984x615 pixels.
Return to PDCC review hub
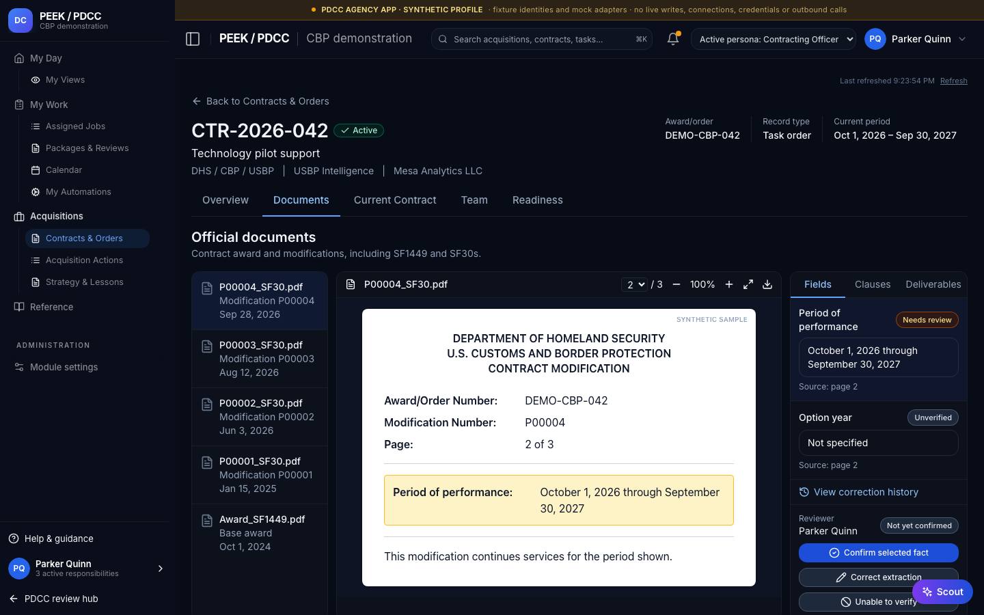(x=53, y=599)
